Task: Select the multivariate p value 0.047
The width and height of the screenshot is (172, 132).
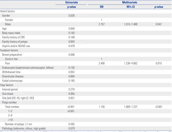Action: coord(158,24)
